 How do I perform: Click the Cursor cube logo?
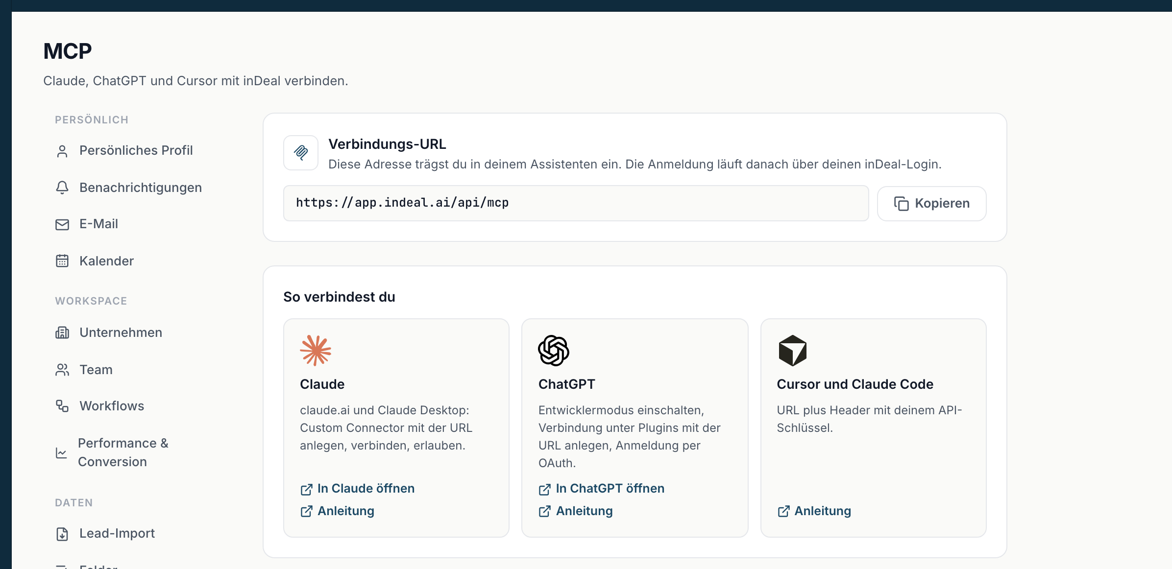click(x=793, y=351)
